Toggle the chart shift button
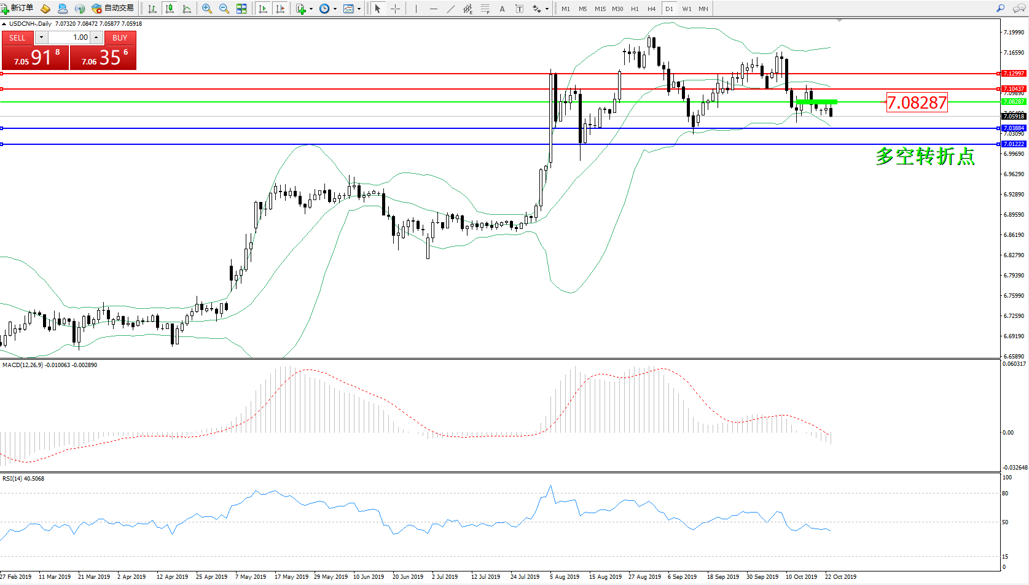The image size is (1029, 585). (x=280, y=9)
